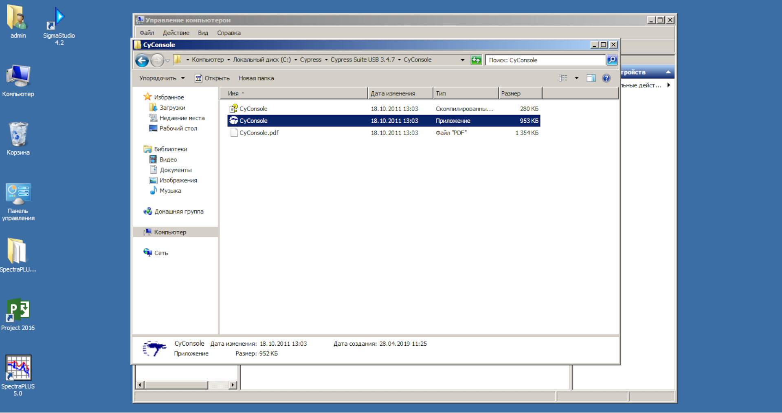The width and height of the screenshot is (782, 413).
Task: Open Действие menu in Управление компьютером
Action: click(x=176, y=33)
